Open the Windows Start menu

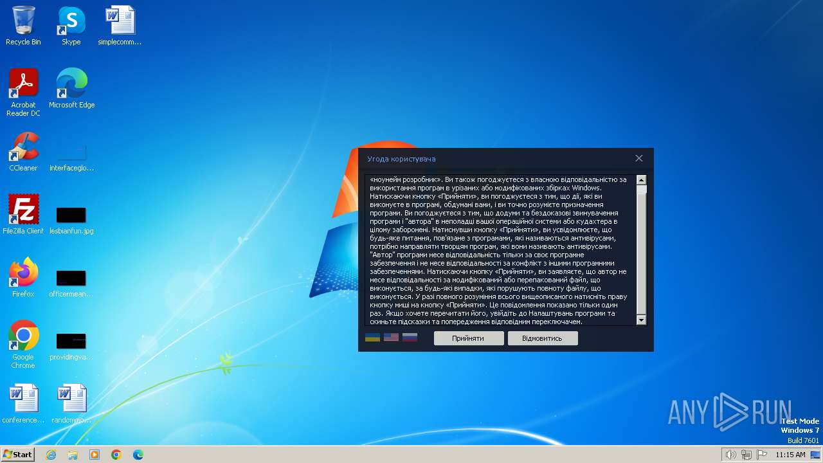(17, 454)
